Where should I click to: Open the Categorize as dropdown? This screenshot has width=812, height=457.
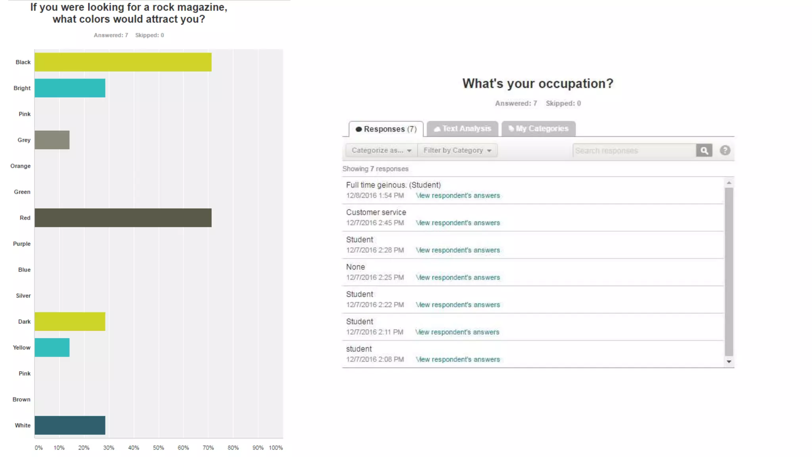381,150
